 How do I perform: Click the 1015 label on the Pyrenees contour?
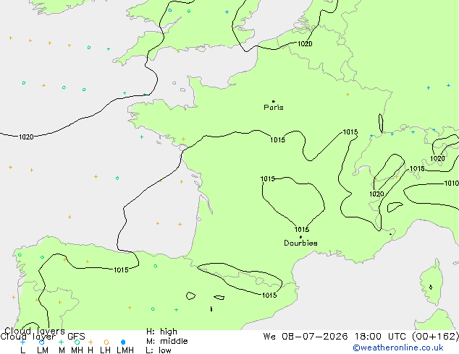click(x=269, y=295)
